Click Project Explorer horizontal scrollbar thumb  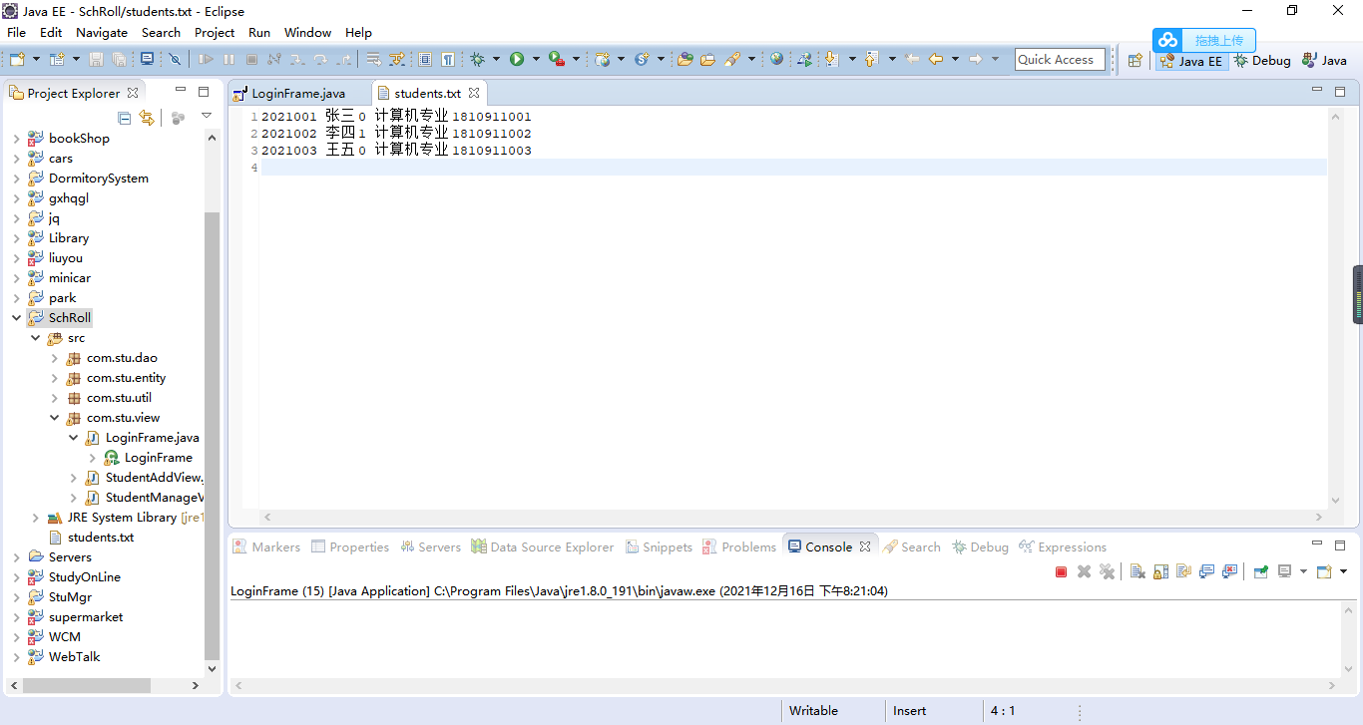tap(87, 685)
